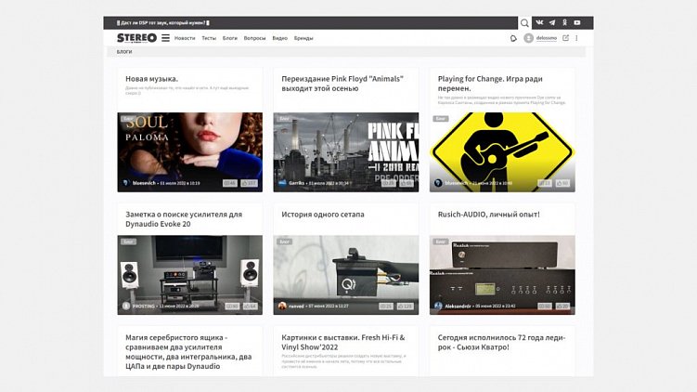Click likes counter on Pink Floyd card

407,183
